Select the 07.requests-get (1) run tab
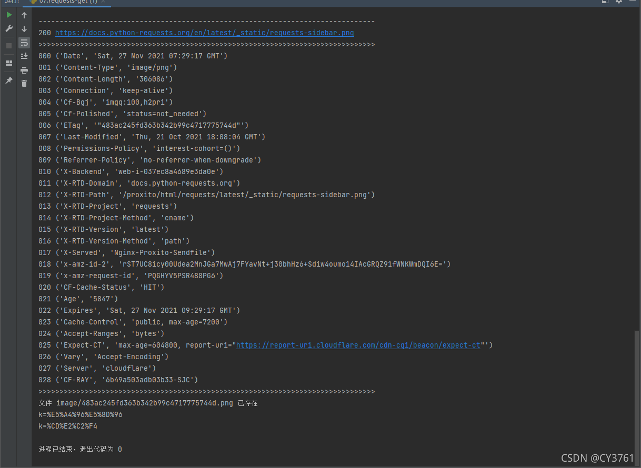The width and height of the screenshot is (641, 468). 67,2
